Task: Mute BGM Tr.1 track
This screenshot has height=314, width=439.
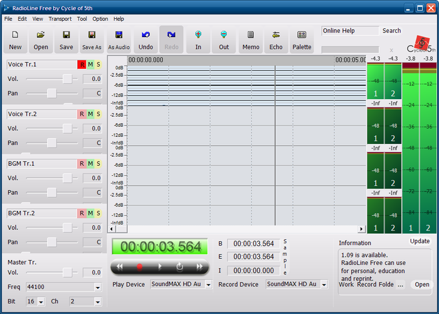Action: pyautogui.click(x=90, y=164)
